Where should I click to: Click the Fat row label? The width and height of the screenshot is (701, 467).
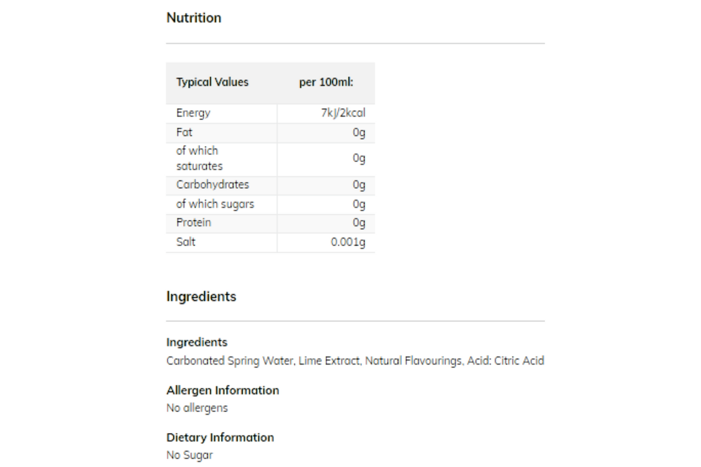185,132
